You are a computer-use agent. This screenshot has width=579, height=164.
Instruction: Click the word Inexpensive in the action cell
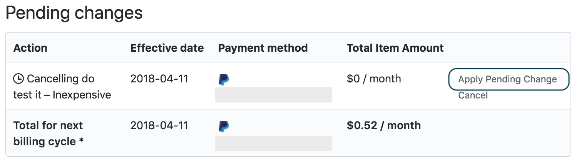pos(82,95)
